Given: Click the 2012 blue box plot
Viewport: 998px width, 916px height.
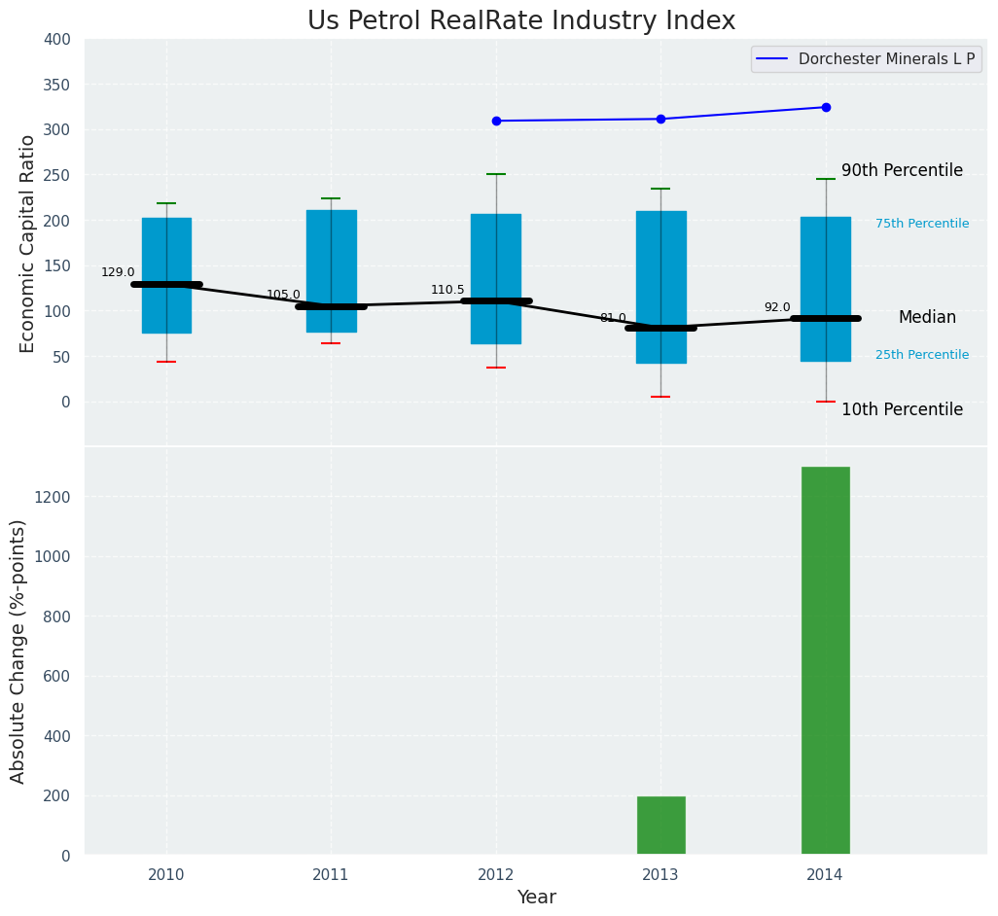Looking at the screenshot, I should coord(496,253).
